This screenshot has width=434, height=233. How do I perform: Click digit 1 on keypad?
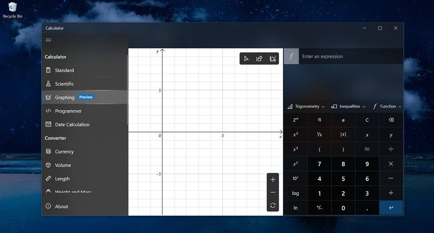(x=319, y=193)
